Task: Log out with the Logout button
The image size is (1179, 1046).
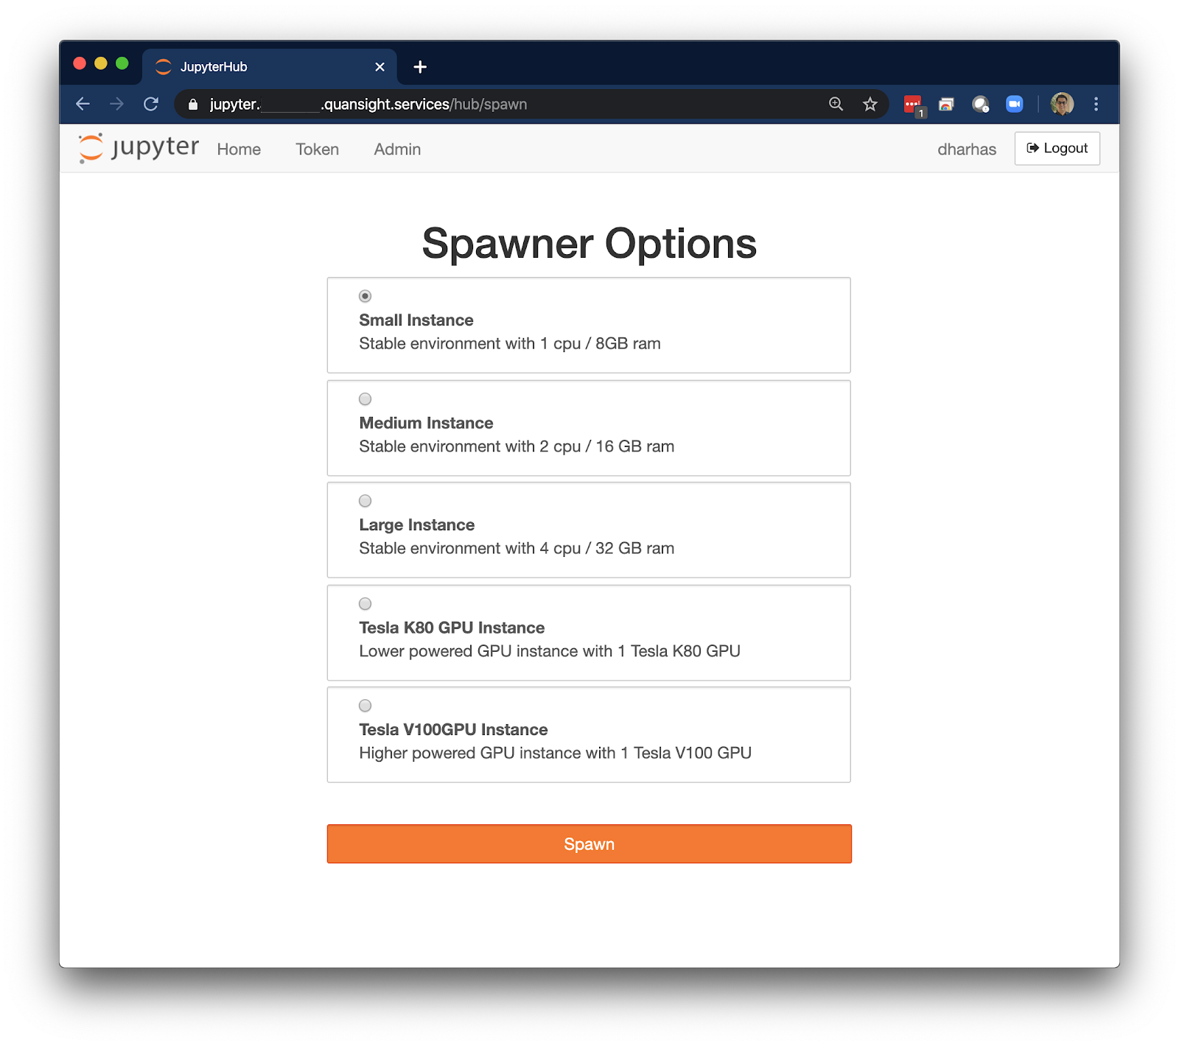Action: [x=1057, y=148]
